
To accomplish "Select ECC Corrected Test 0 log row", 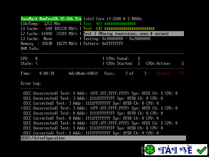I will [91, 118].
